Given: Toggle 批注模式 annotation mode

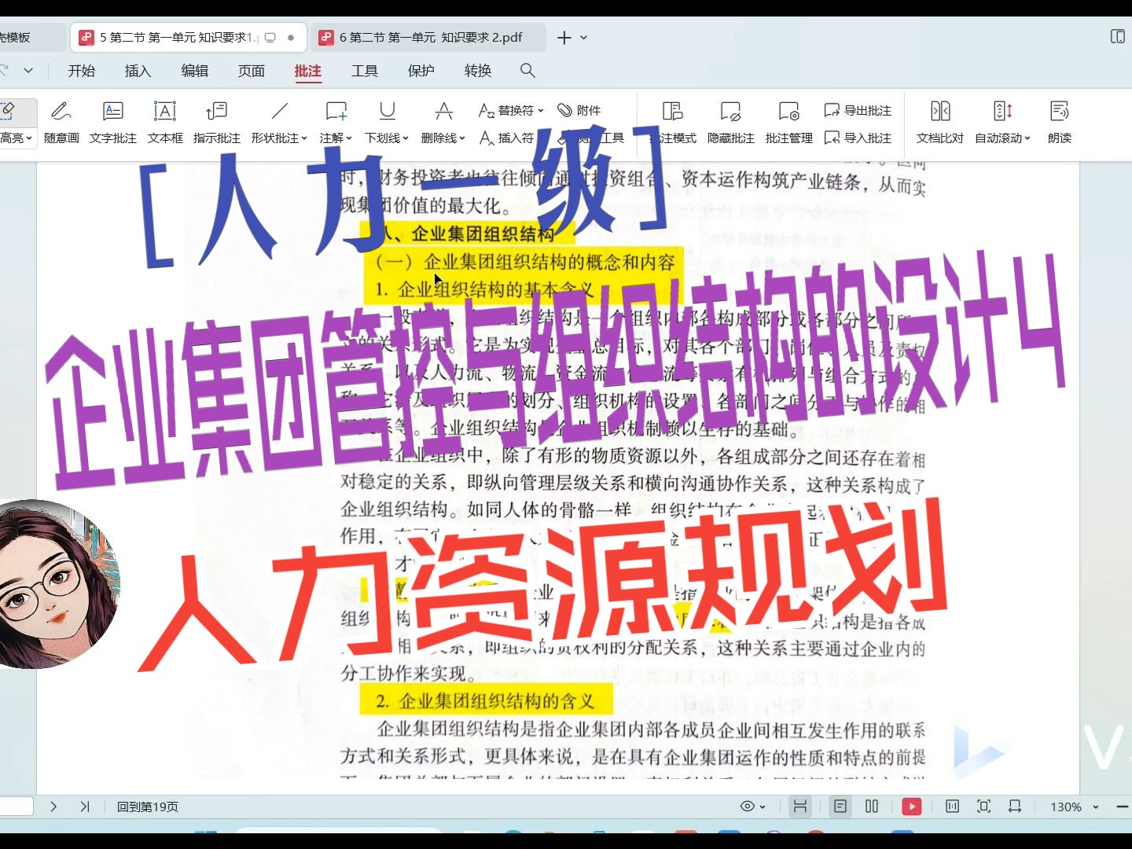Looking at the screenshot, I should pos(671,122).
